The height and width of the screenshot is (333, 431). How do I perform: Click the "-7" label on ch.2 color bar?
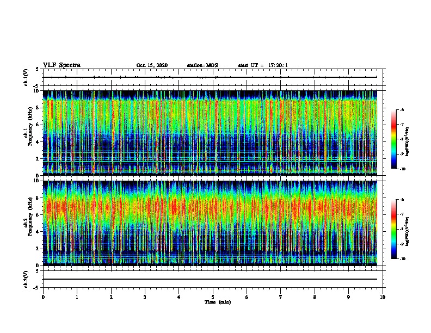pyautogui.click(x=402, y=214)
